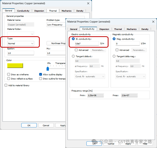Close the front Material Properties dialog
This screenshot has width=157, height=148.
(153, 22)
